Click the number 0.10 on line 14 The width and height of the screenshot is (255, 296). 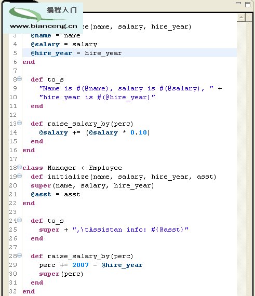click(x=139, y=132)
